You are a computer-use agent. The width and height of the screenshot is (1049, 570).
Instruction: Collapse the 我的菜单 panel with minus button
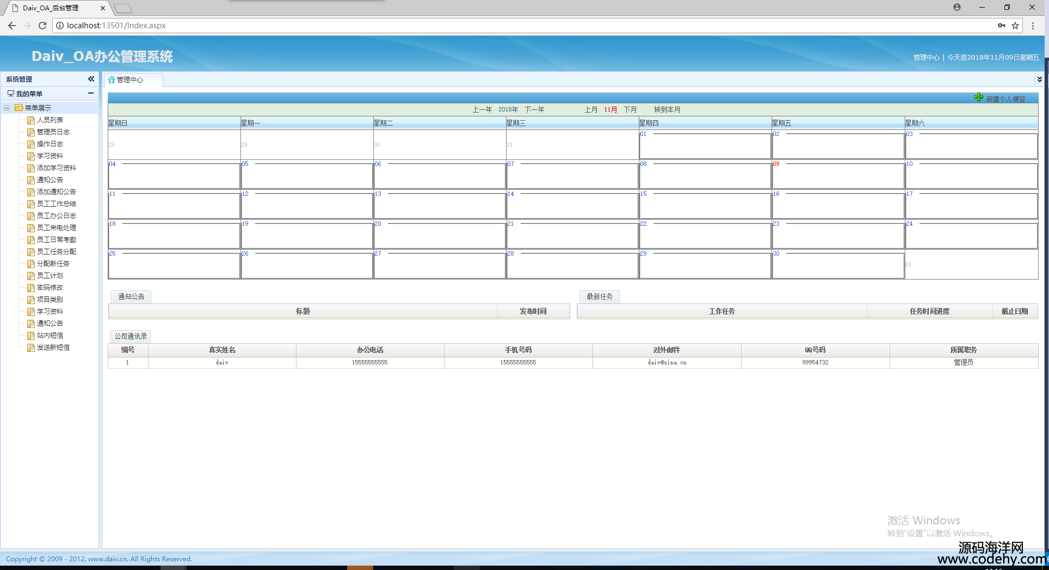coord(91,94)
